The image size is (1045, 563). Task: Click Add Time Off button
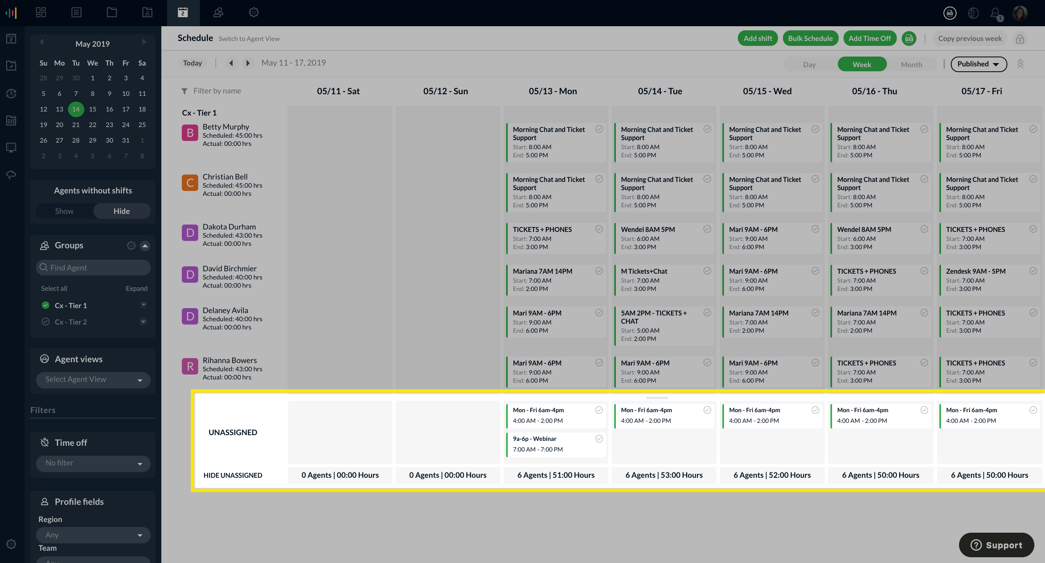tap(870, 39)
